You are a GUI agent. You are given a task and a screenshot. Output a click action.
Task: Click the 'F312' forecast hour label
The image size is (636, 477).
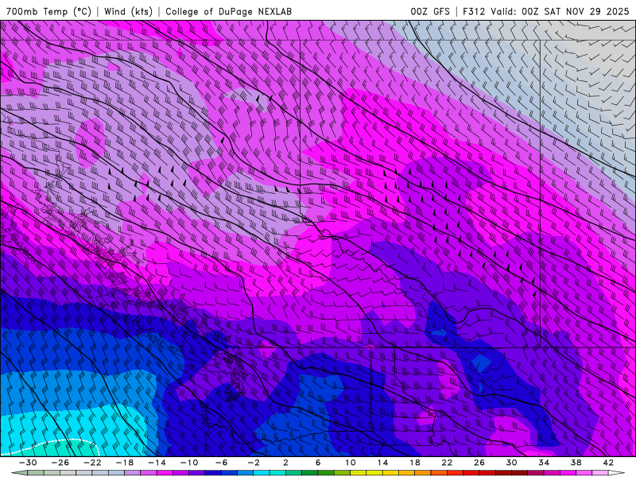pyautogui.click(x=474, y=11)
